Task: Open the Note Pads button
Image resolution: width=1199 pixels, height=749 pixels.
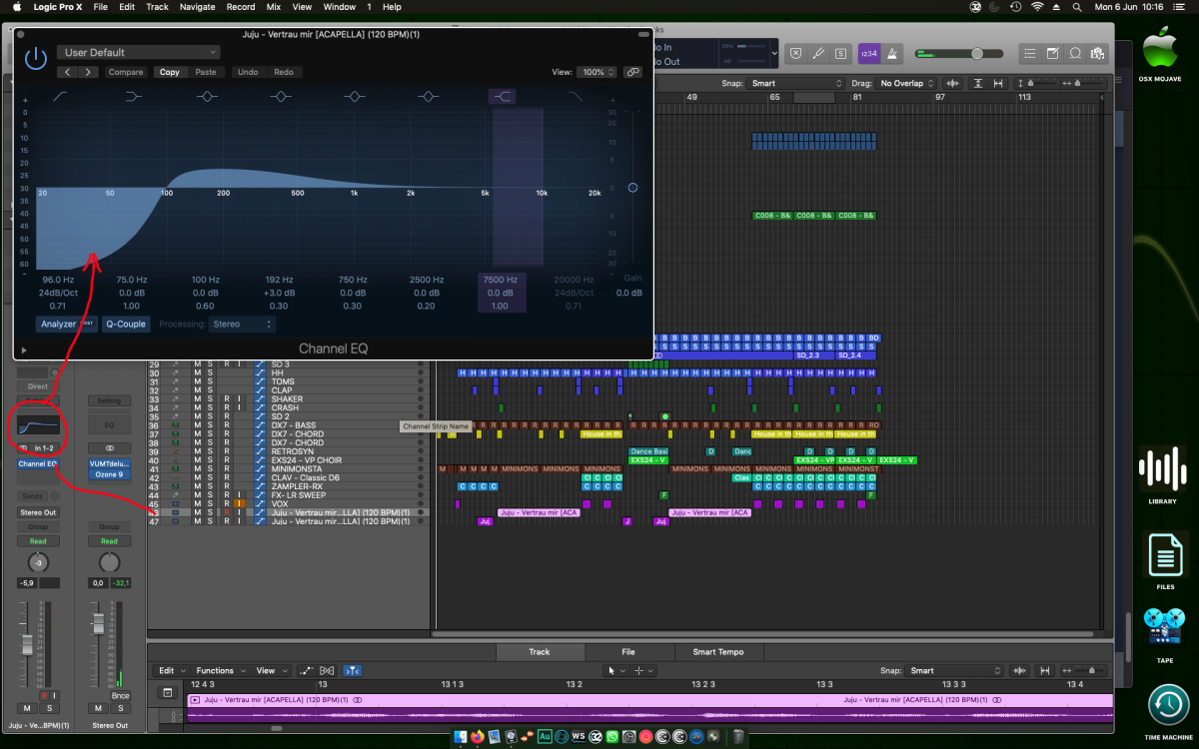Action: (x=1053, y=53)
